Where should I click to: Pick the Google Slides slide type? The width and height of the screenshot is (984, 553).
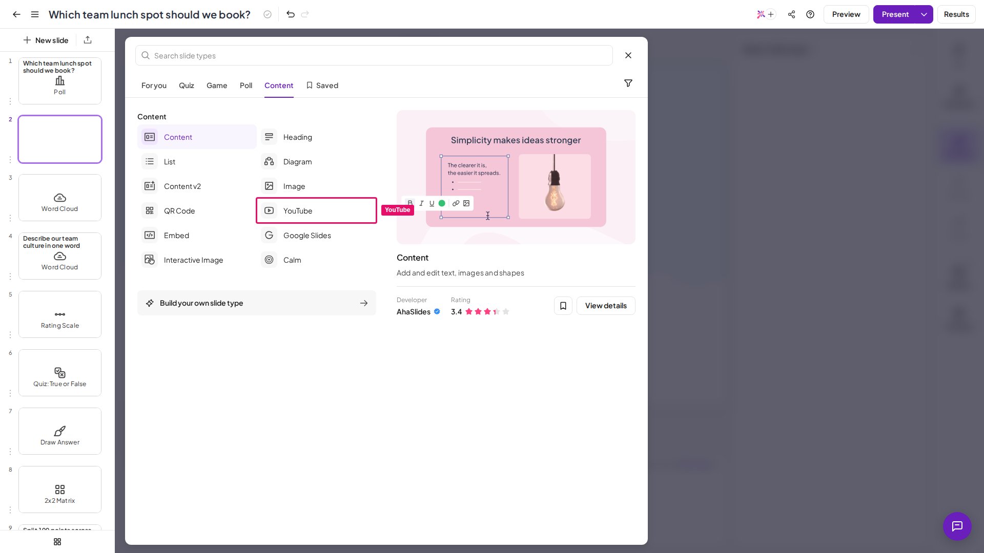point(316,236)
